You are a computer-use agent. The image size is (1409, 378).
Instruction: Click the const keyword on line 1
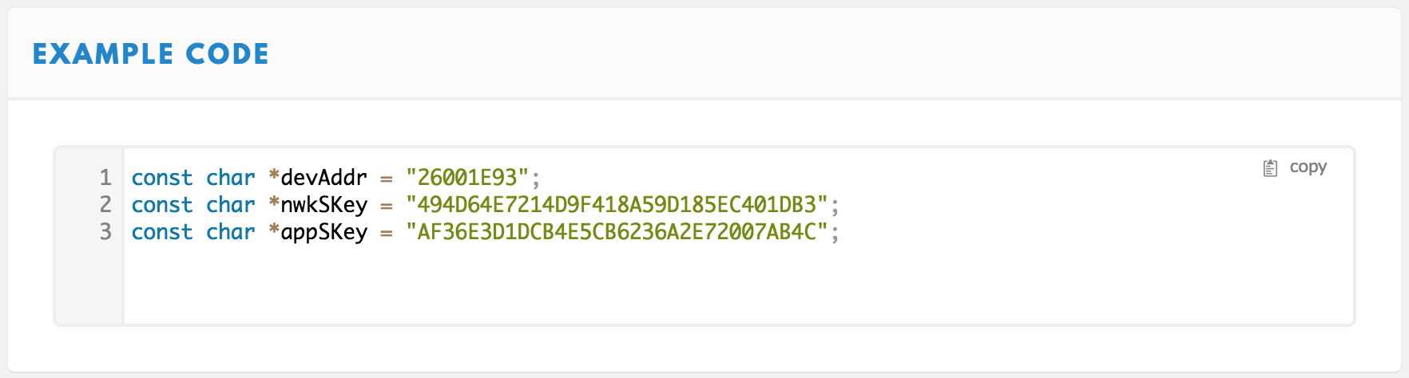pyautogui.click(x=162, y=178)
